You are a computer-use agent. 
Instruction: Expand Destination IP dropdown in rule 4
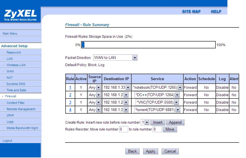pyautogui.click(x=116, y=110)
